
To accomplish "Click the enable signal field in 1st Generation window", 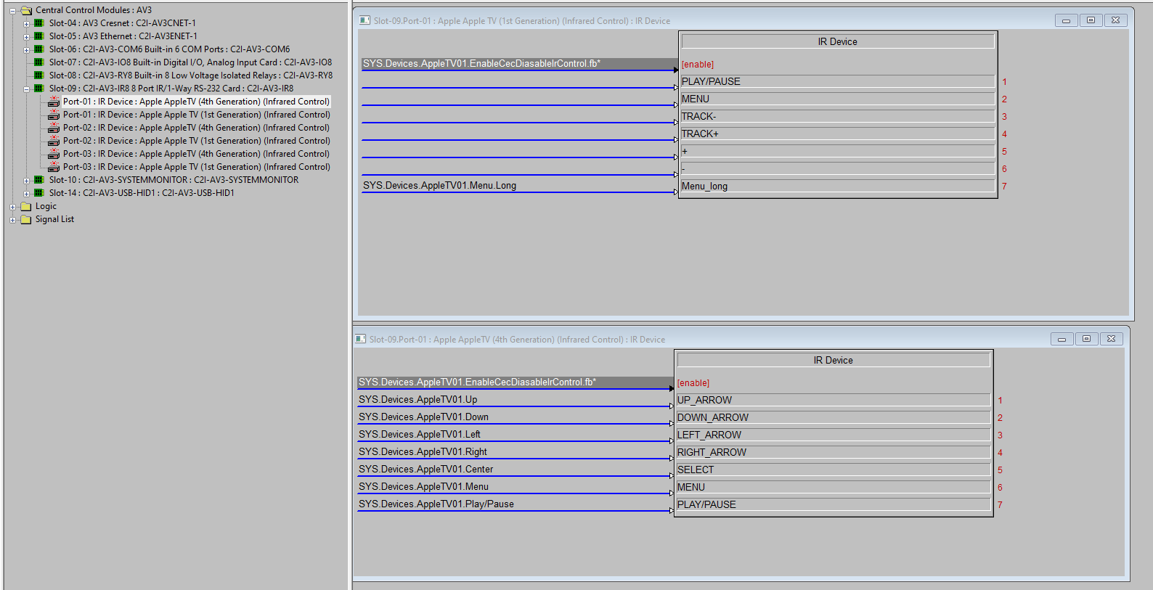I will point(519,64).
